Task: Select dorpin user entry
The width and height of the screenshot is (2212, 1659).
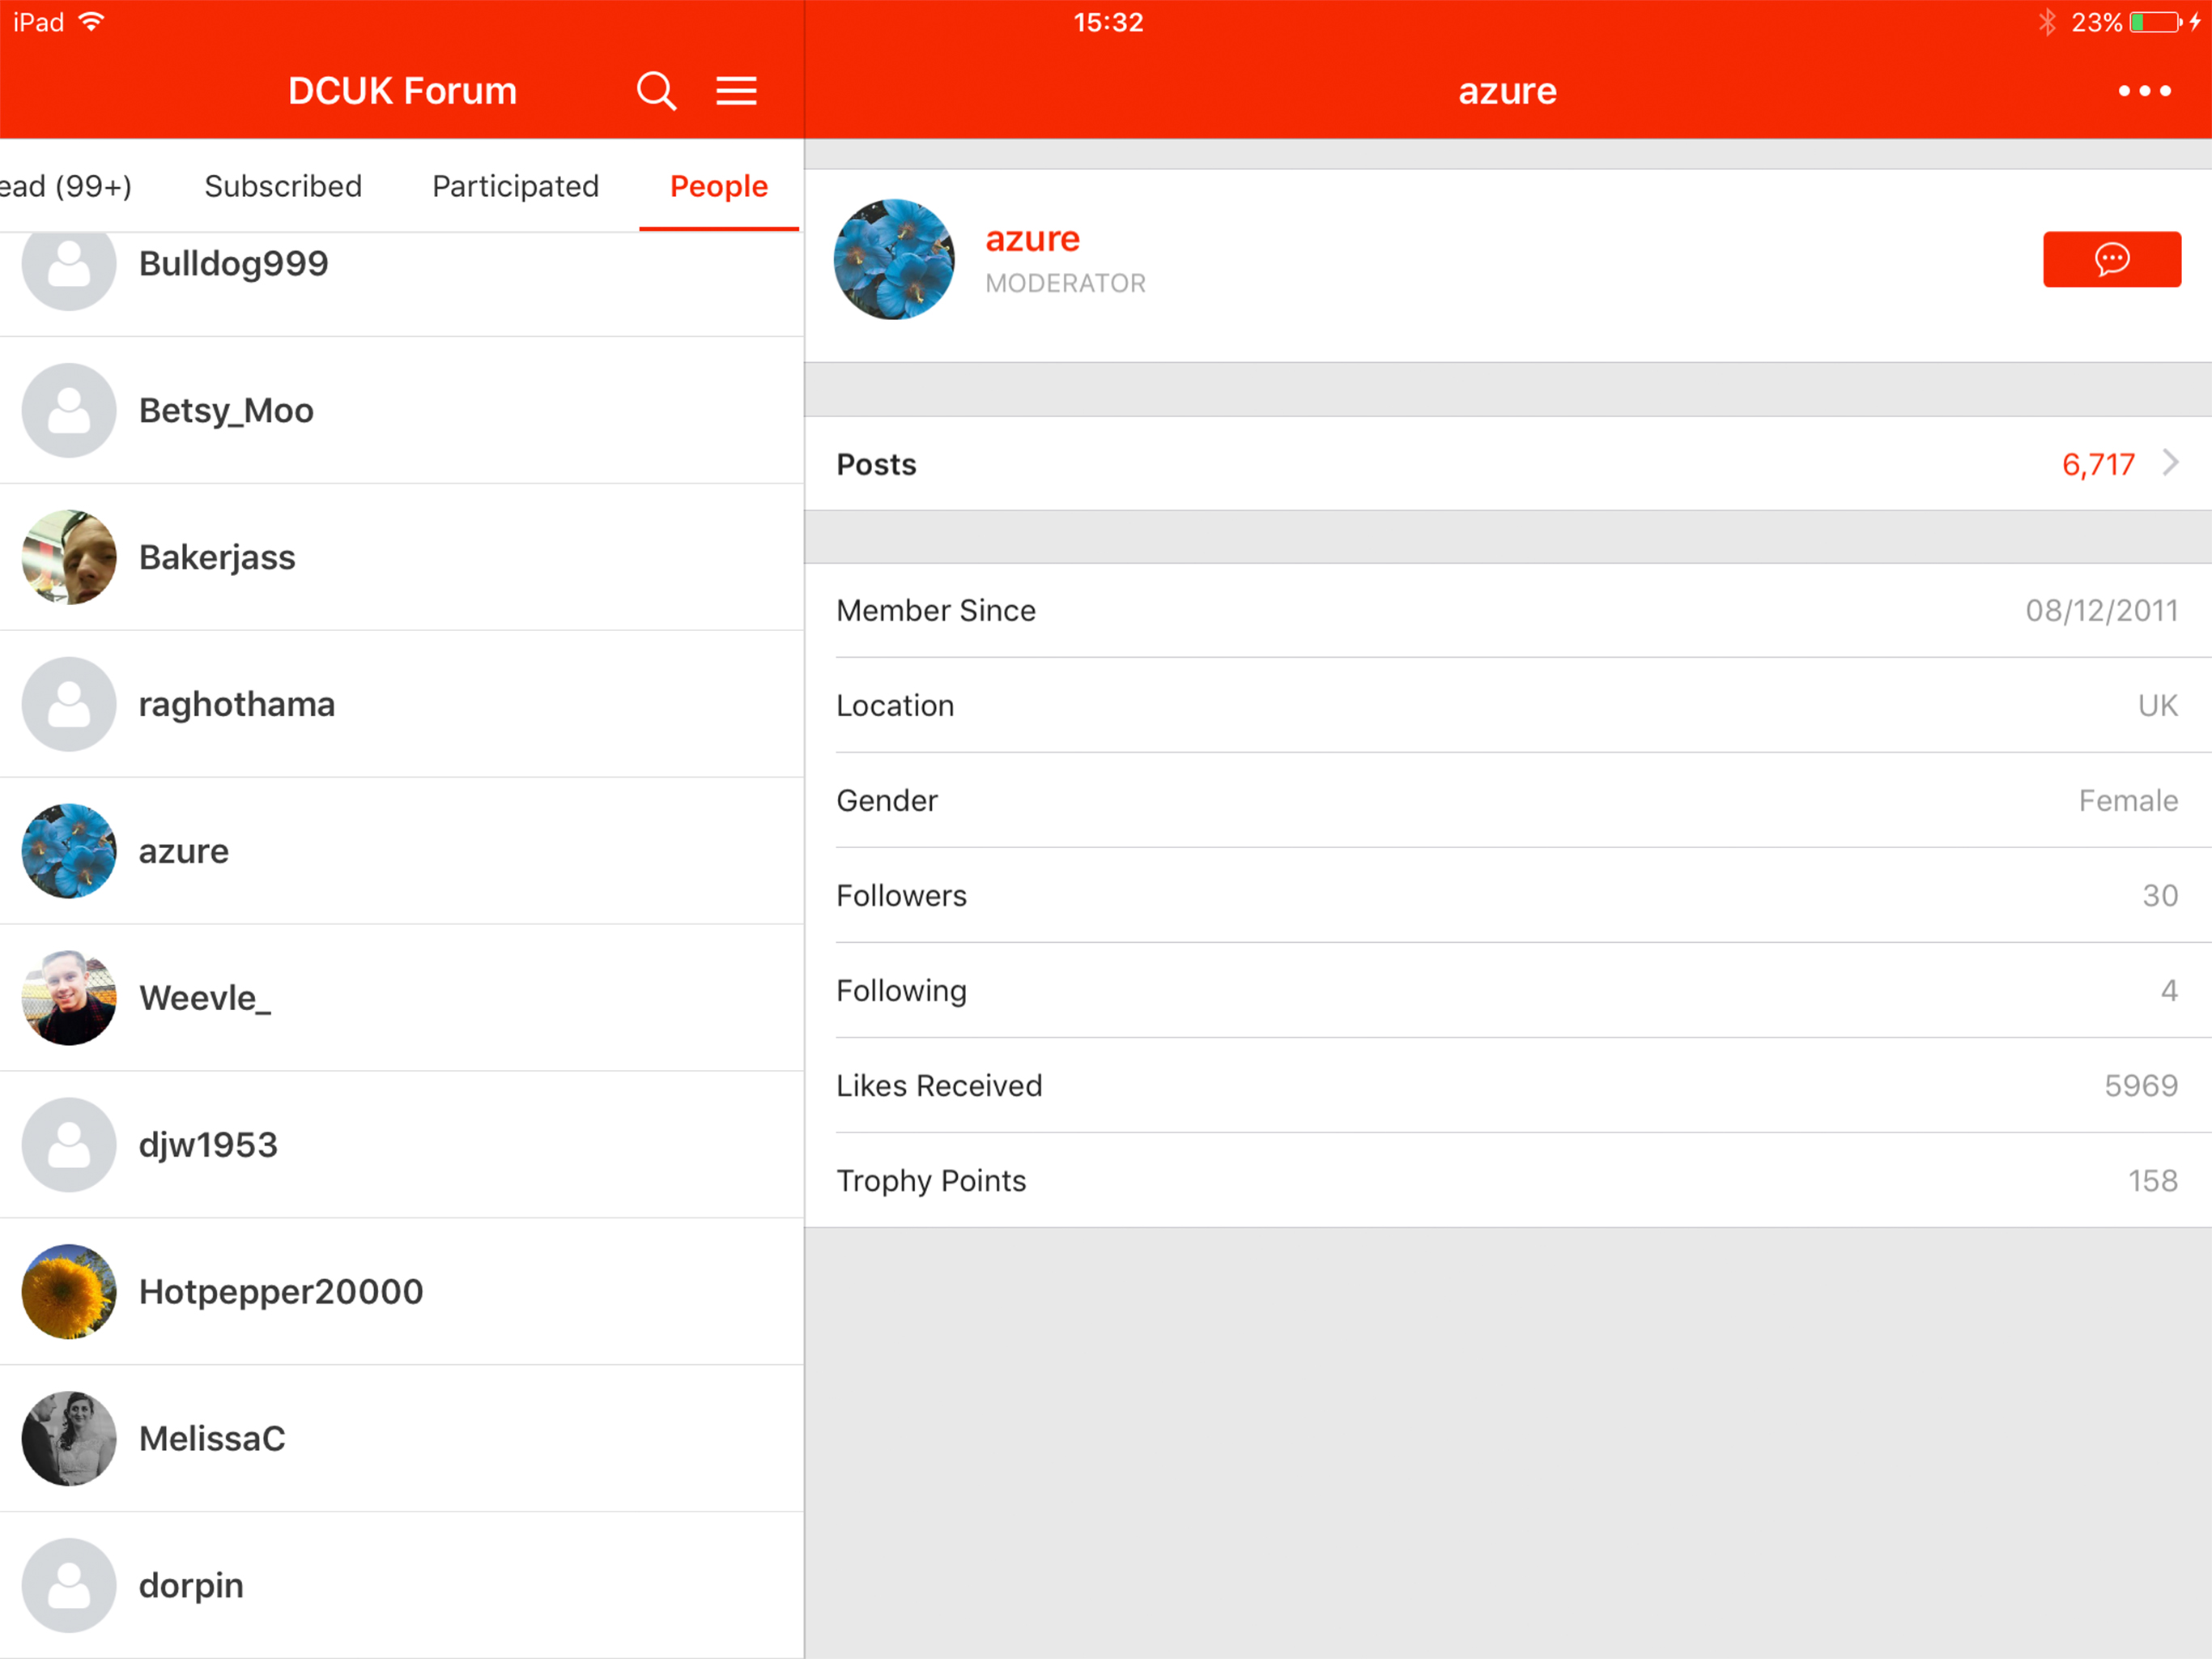Action: click(191, 1585)
